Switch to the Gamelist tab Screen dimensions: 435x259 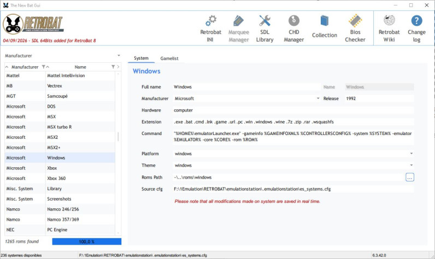(x=169, y=58)
